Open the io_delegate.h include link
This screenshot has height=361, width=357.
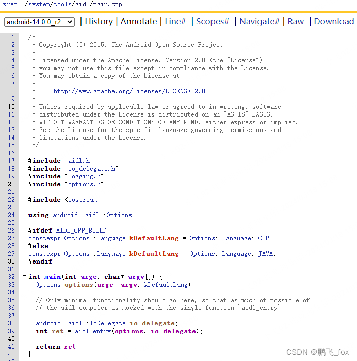(91, 169)
